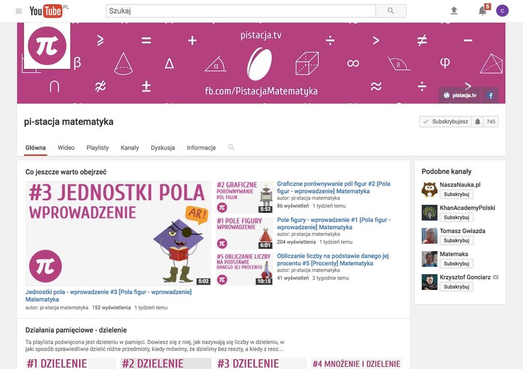The width and height of the screenshot is (523, 369).
Task: Click inside the Szukaj search field
Action: 241,11
